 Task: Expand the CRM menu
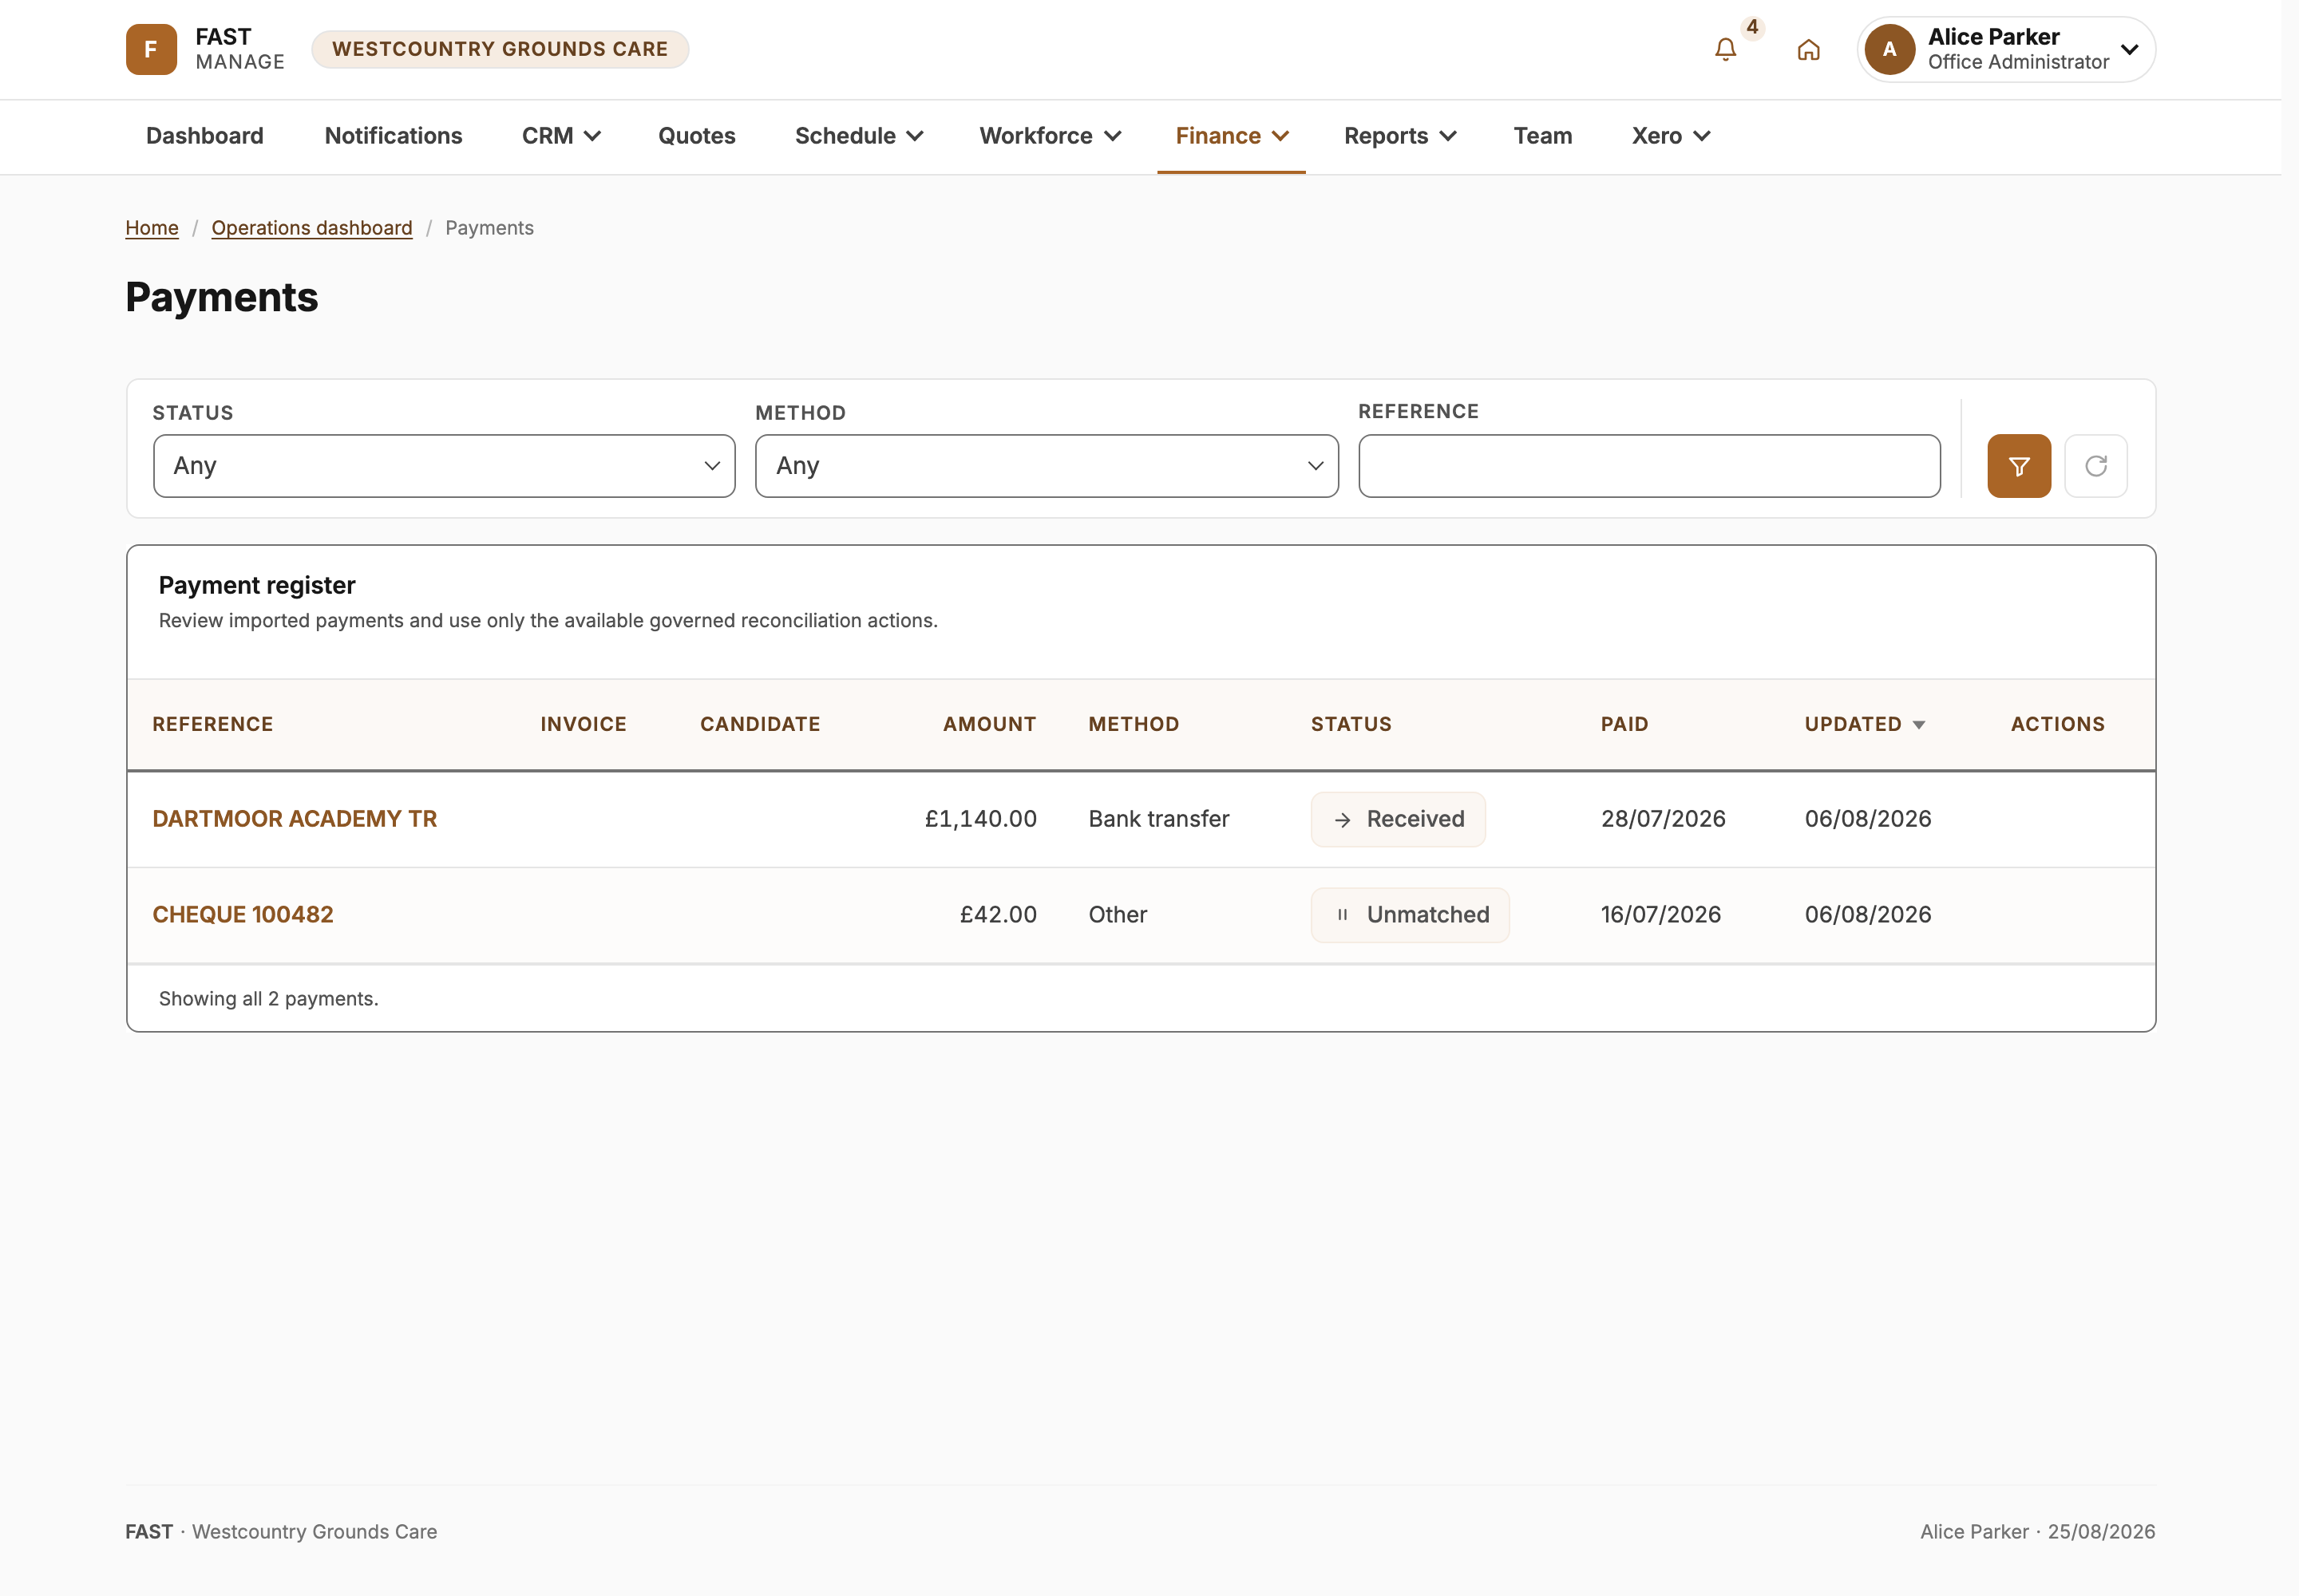tap(560, 136)
